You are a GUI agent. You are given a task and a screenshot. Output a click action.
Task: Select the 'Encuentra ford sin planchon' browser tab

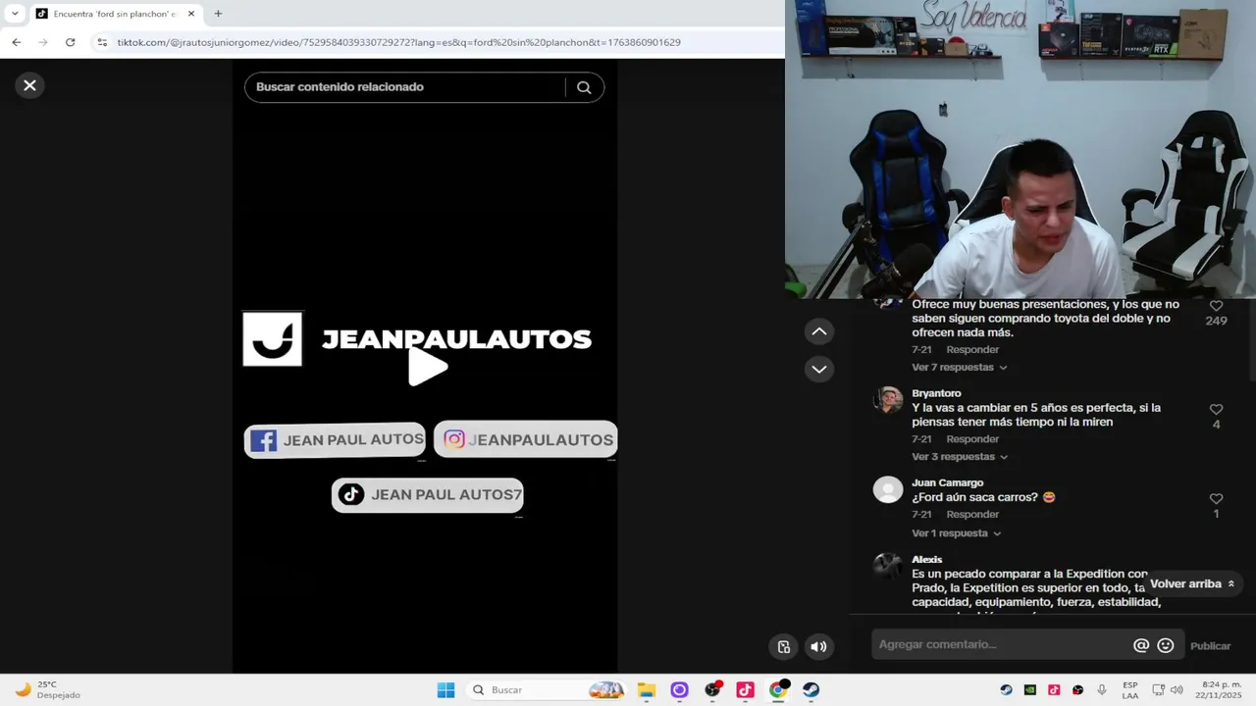click(115, 14)
